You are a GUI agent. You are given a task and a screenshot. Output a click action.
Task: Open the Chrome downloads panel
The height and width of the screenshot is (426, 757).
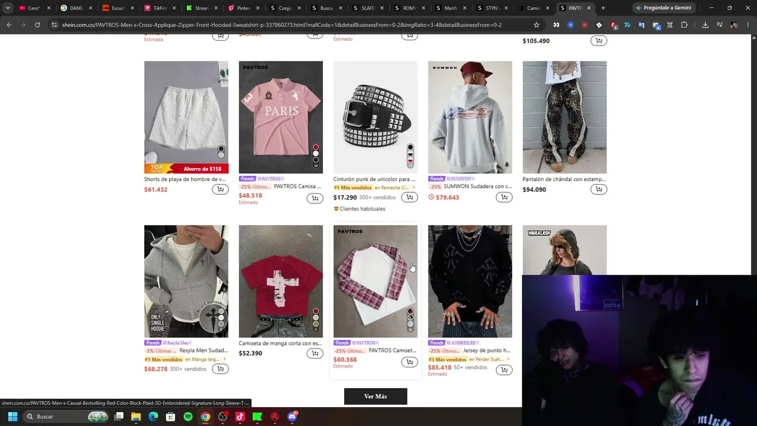pyautogui.click(x=705, y=25)
